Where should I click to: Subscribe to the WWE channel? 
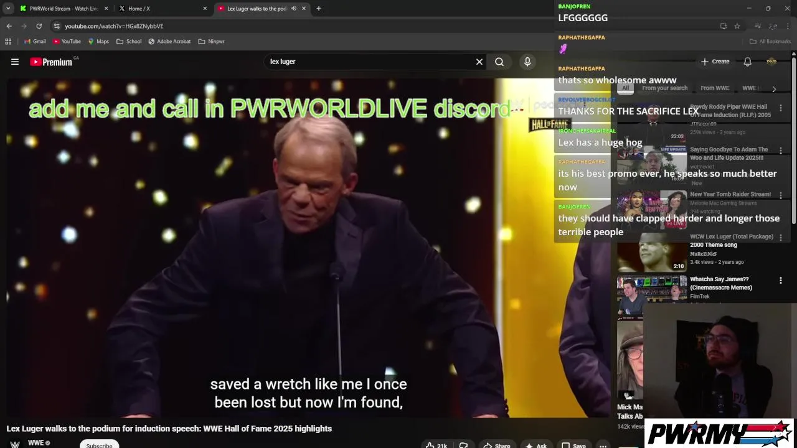click(x=100, y=444)
